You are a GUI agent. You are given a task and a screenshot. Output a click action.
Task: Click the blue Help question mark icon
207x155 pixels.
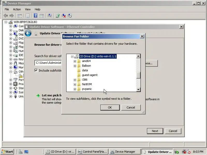coord(35,16)
